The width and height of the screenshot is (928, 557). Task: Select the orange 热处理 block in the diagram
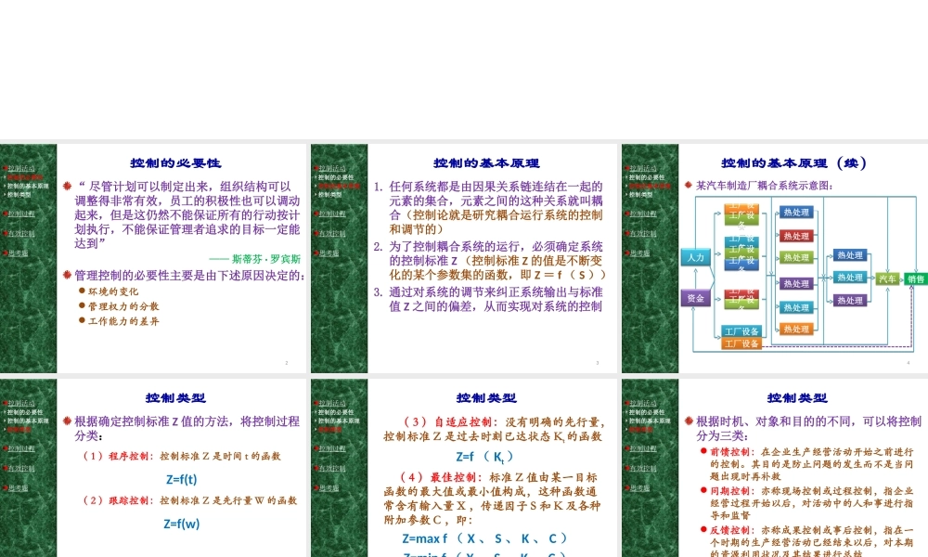pos(796,330)
